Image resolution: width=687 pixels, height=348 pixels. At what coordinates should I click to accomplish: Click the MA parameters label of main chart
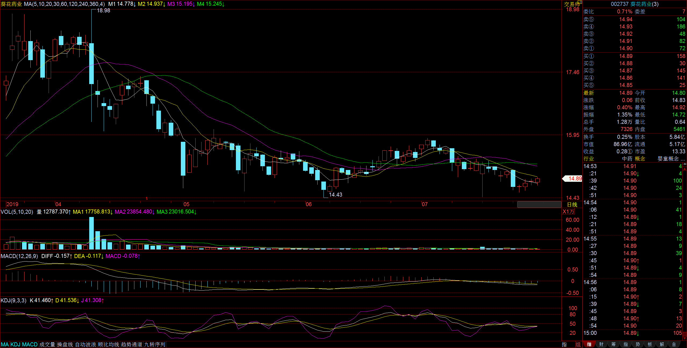(x=64, y=4)
